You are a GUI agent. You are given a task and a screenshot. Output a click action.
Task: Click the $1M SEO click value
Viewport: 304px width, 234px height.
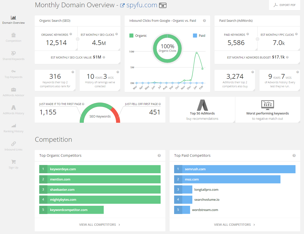tap(97, 57)
